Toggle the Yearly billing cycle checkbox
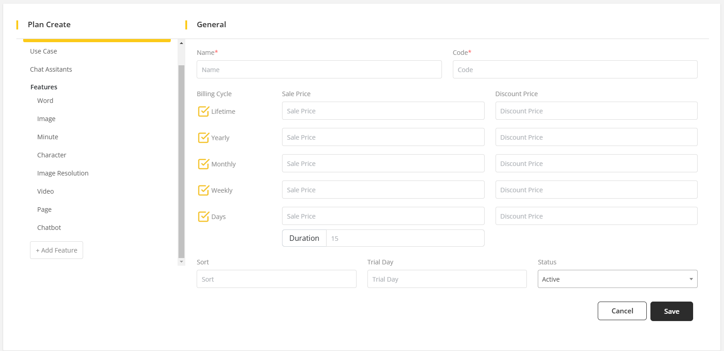724x351 pixels. 203,138
